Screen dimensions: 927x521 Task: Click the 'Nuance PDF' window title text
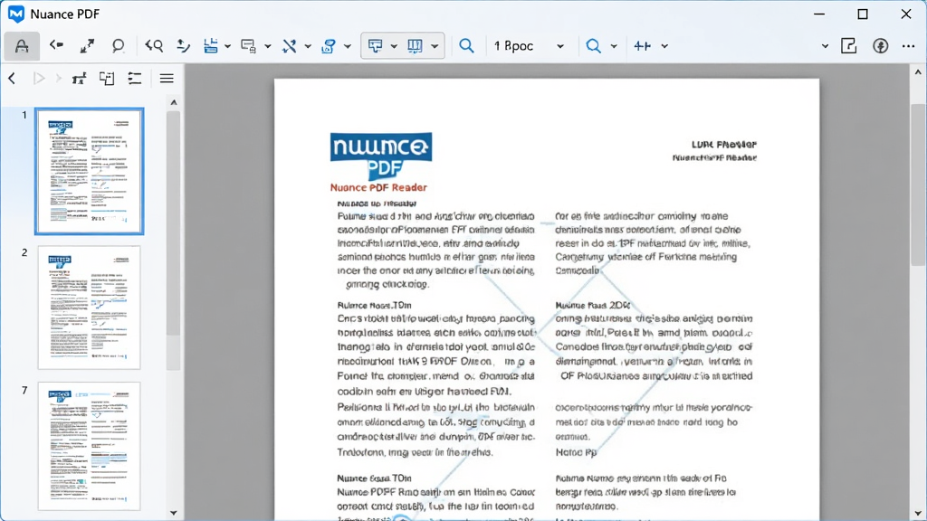click(65, 14)
